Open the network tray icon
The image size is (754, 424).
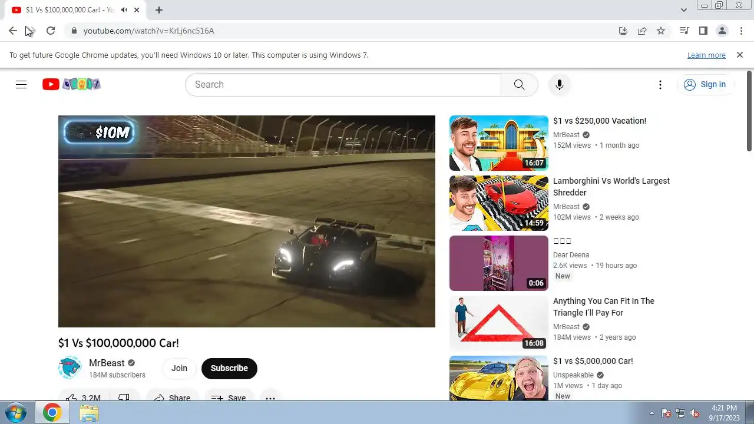pos(680,413)
